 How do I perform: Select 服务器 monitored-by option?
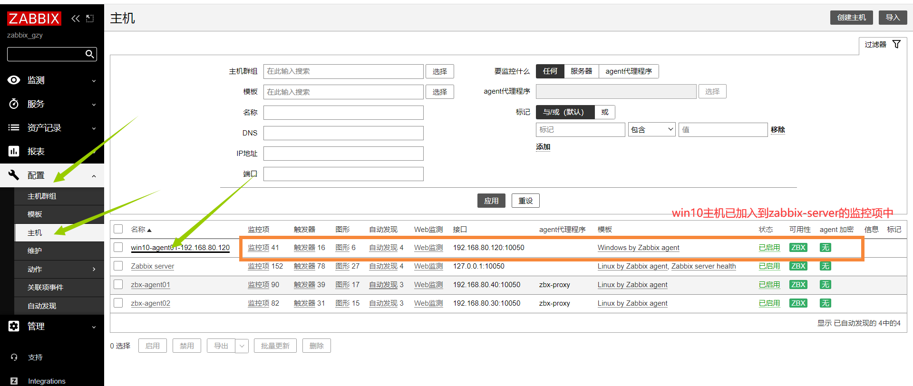(581, 71)
